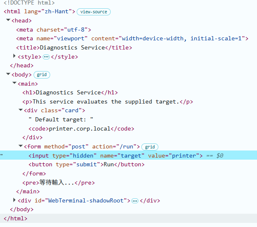The width and height of the screenshot is (257, 227).
Task: Toggle the grid badge next to body
Action: 41,75
